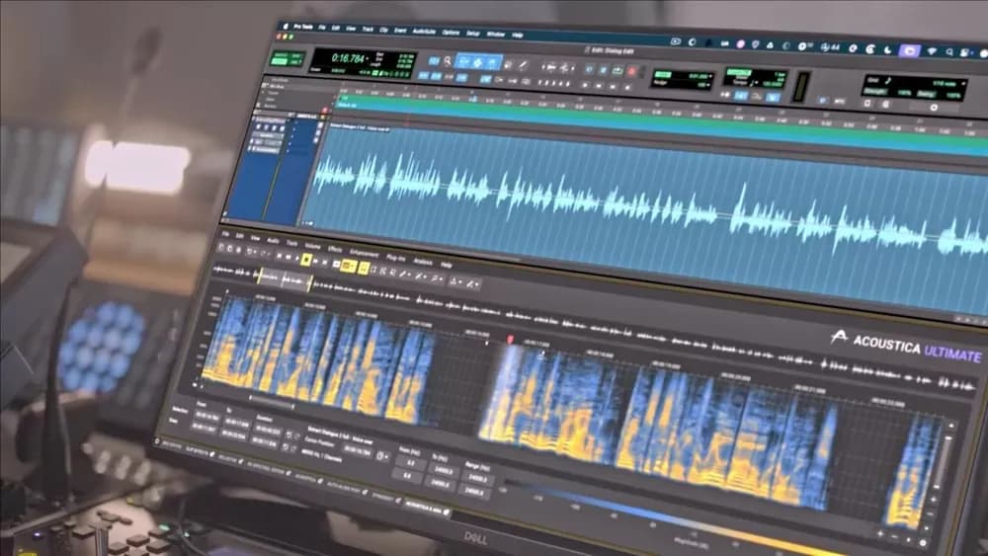
Task: Open the Plug-Ins menu in Acoustica
Action: [x=396, y=258]
